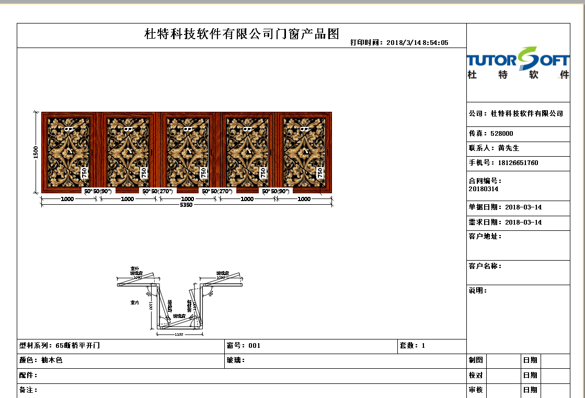
Task: Click the 型材系列 value 65断桥平开门
Action: coord(77,345)
